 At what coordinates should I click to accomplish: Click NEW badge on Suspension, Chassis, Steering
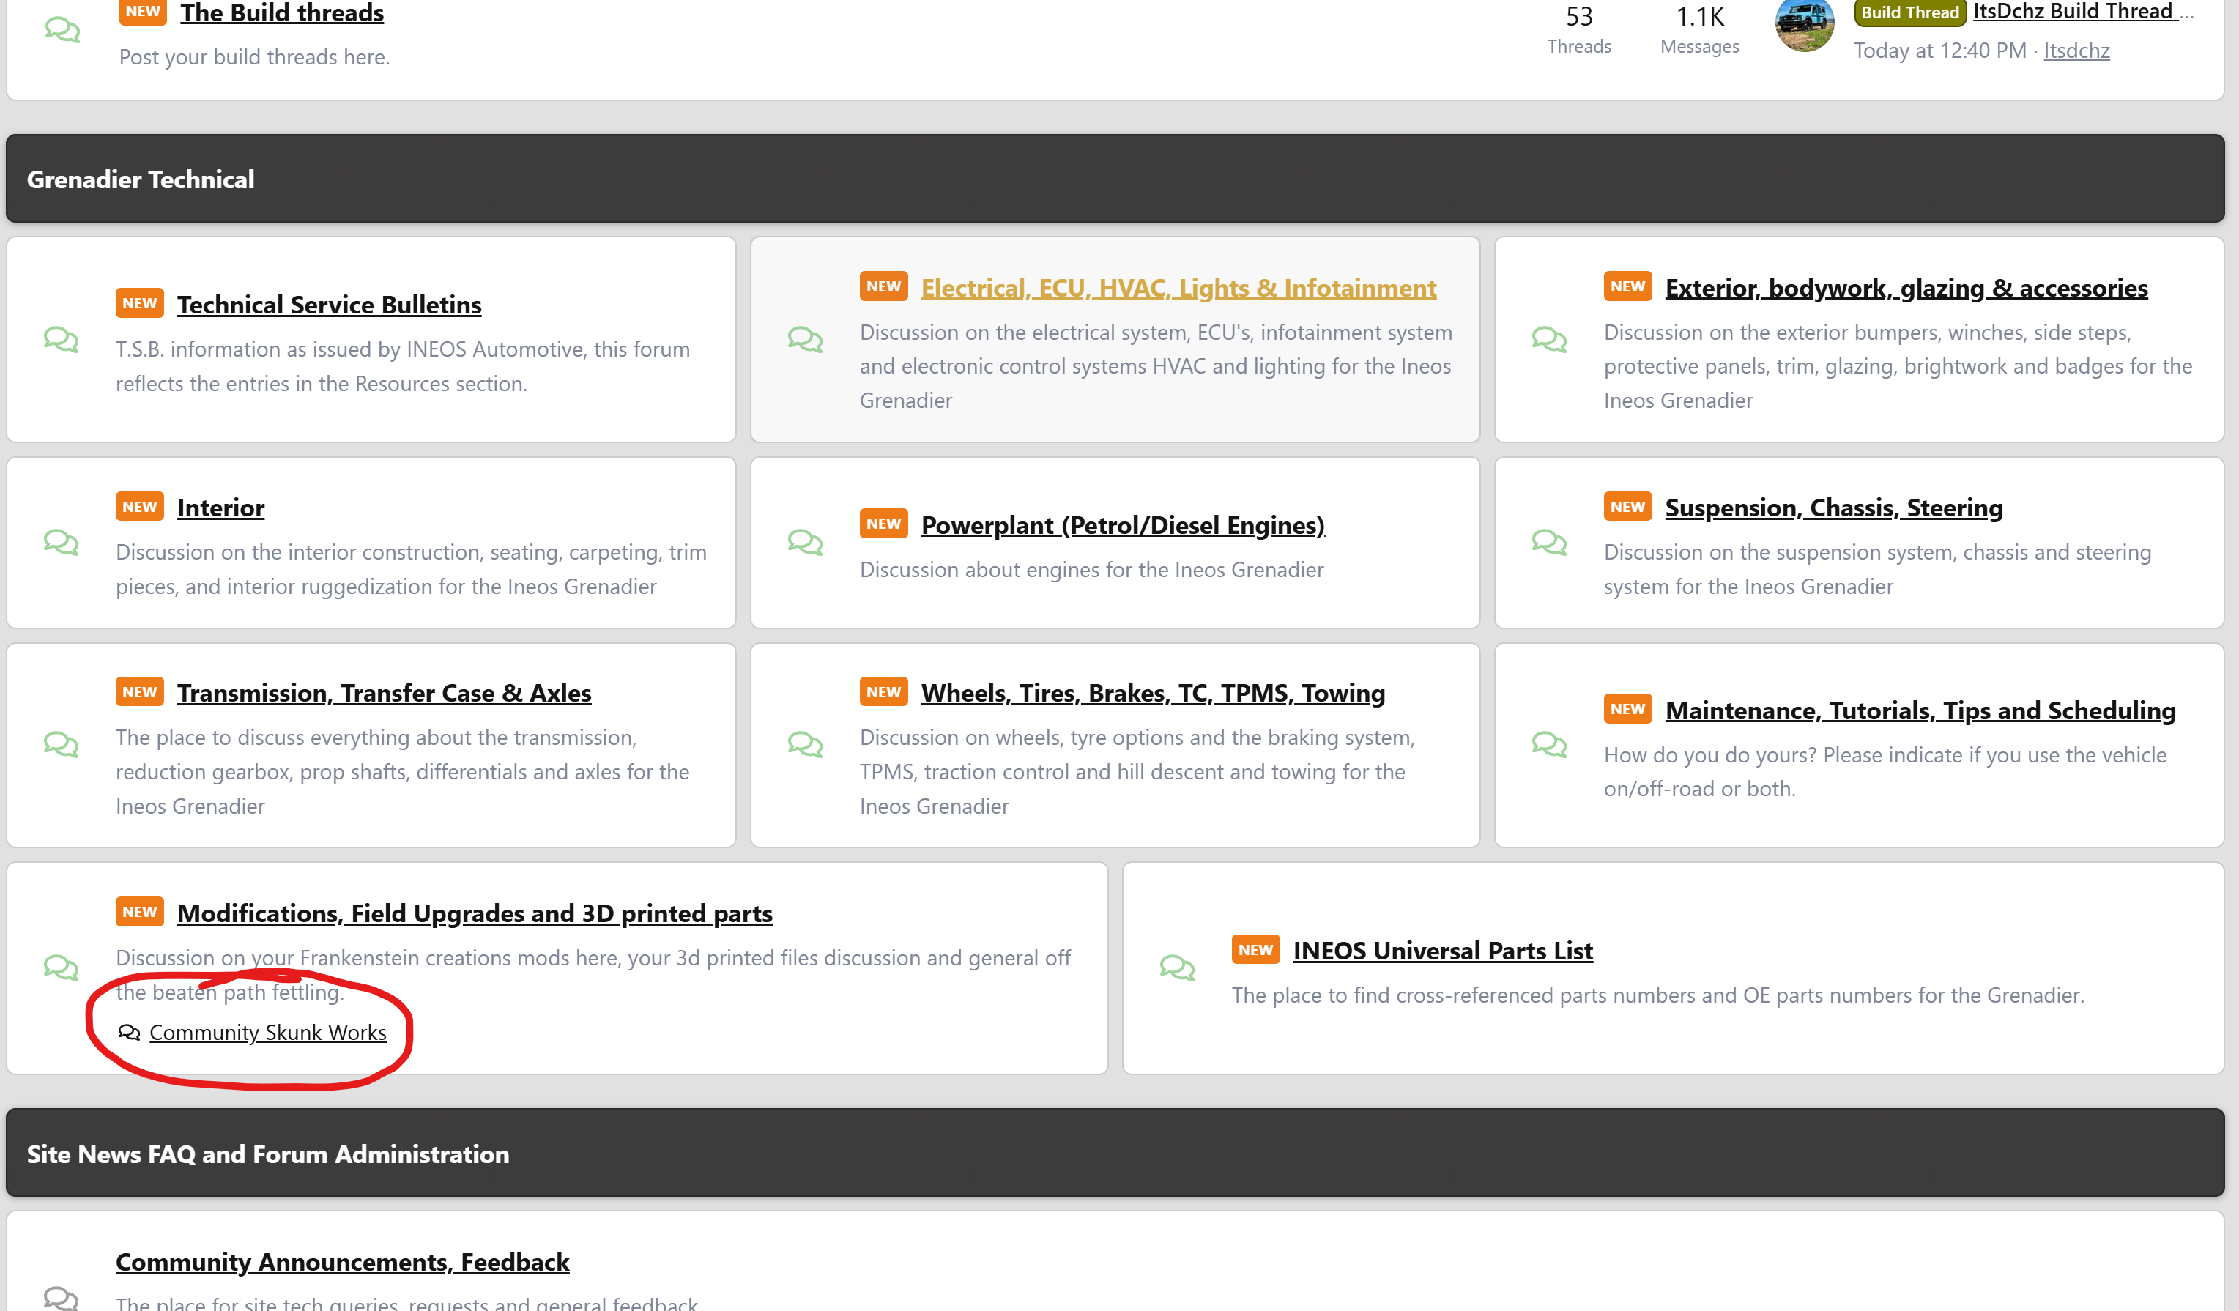1627,506
